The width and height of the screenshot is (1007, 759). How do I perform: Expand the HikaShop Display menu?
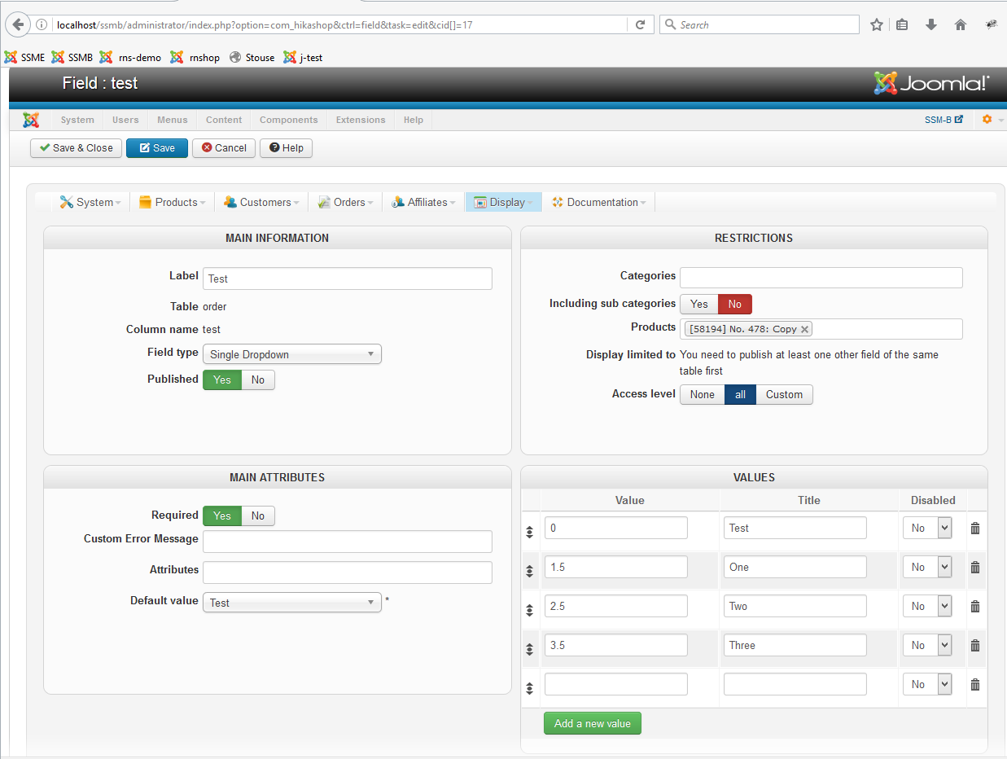pos(504,202)
